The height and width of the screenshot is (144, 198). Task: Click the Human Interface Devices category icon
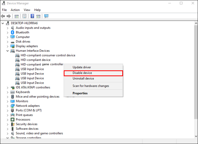pos(13,51)
